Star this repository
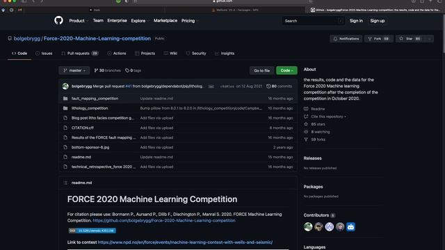The height and width of the screenshot is (250, 445). [410, 39]
